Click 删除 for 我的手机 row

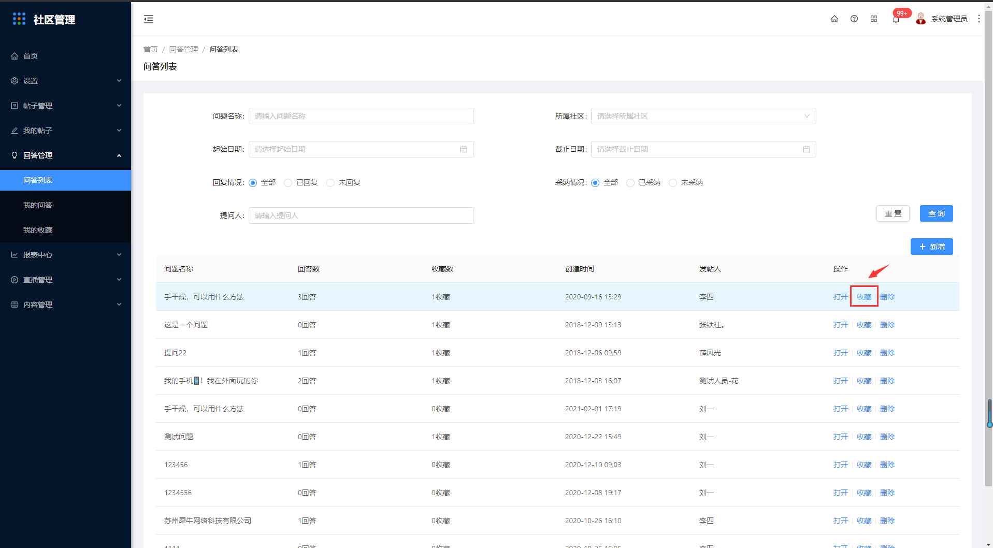[x=887, y=381]
